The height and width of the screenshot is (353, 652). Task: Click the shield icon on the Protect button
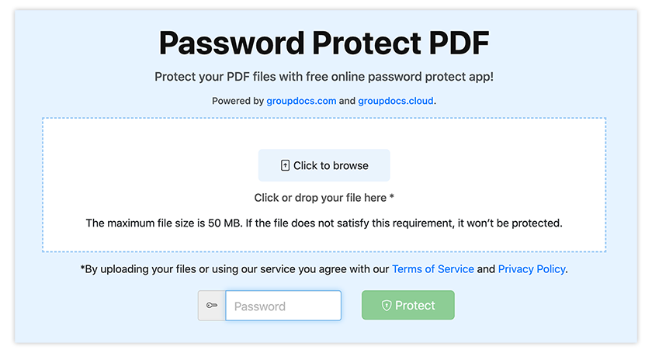click(x=386, y=306)
